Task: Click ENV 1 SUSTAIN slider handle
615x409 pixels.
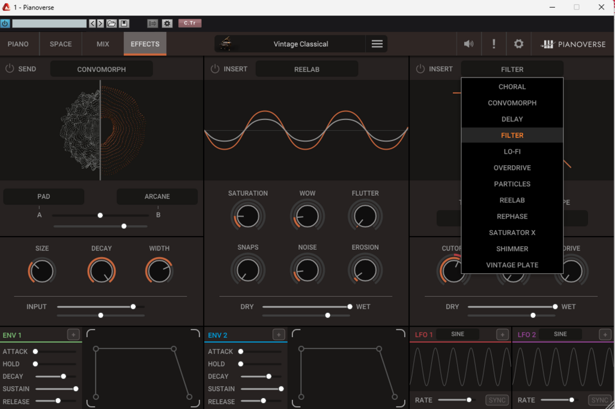Action: [x=76, y=389]
